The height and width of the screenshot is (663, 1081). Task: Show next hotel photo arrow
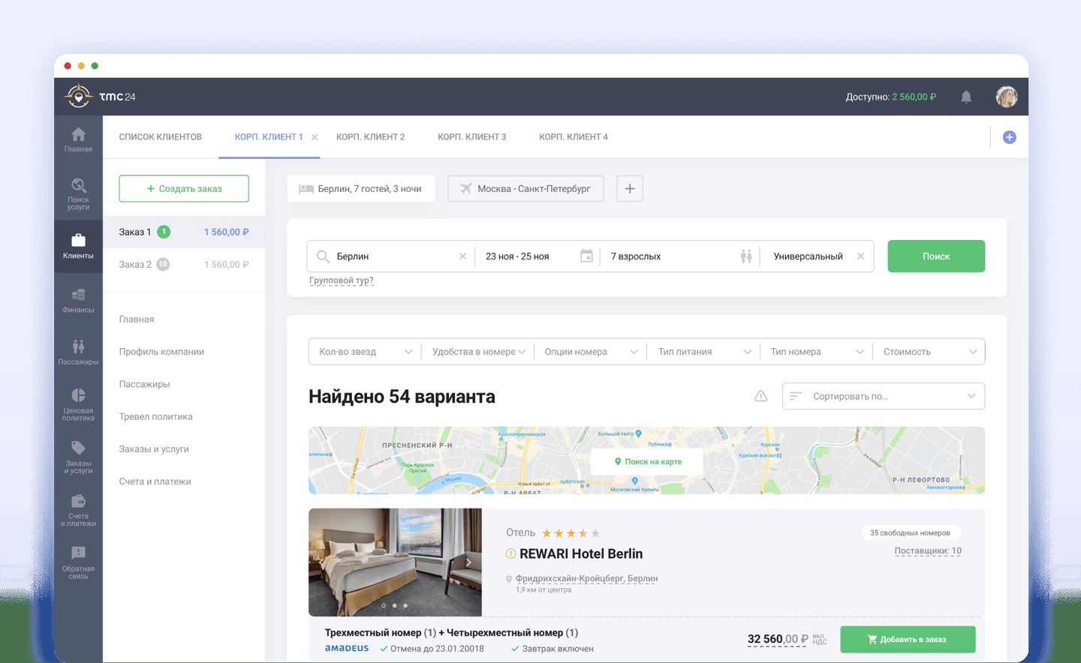point(468,562)
